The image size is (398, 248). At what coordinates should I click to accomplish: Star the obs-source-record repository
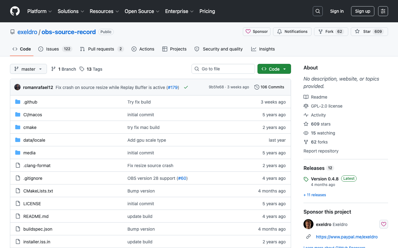pos(369,32)
